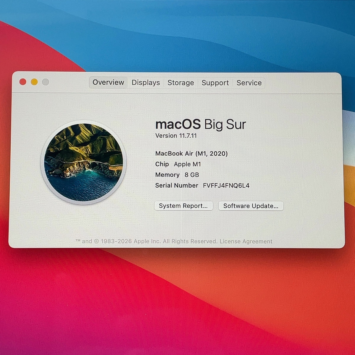
Task: Open the System Report button
Action: (x=183, y=206)
